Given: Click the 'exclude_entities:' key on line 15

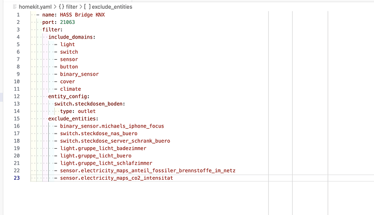Looking at the screenshot, I should [x=73, y=118].
